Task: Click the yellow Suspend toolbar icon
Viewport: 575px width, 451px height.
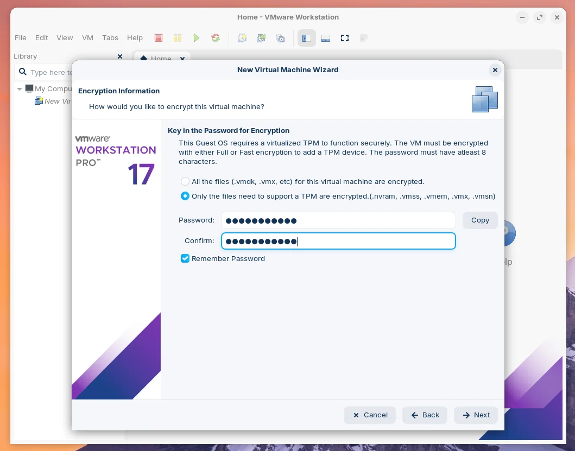Action: [178, 38]
